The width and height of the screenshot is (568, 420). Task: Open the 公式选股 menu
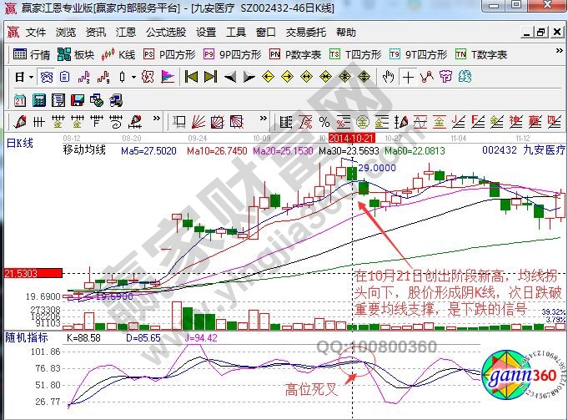pyautogui.click(x=166, y=33)
